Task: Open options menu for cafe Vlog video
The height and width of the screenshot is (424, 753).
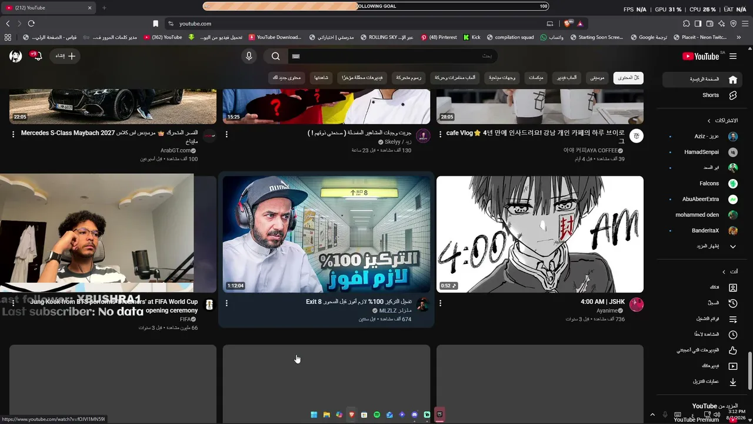Action: click(x=440, y=134)
